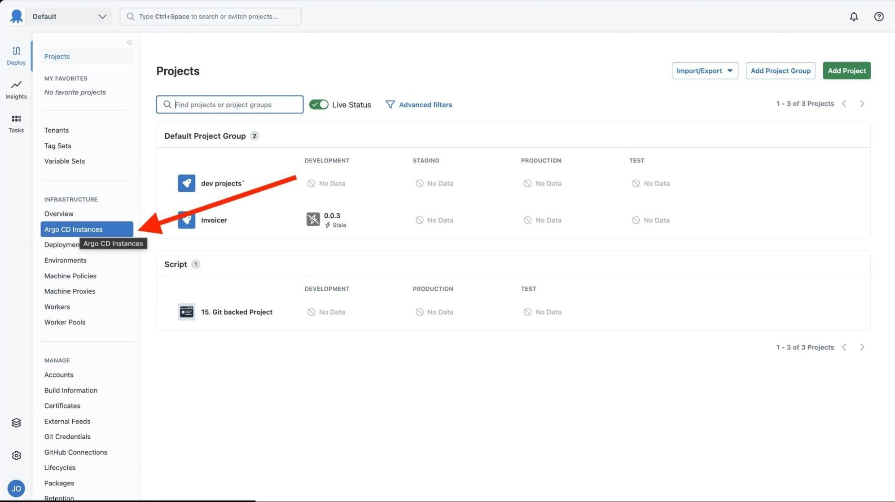Click the project search field
The image size is (895, 502).
pos(229,104)
